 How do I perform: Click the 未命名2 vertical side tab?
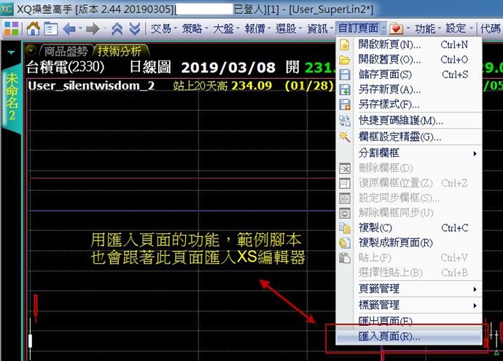click(x=12, y=99)
